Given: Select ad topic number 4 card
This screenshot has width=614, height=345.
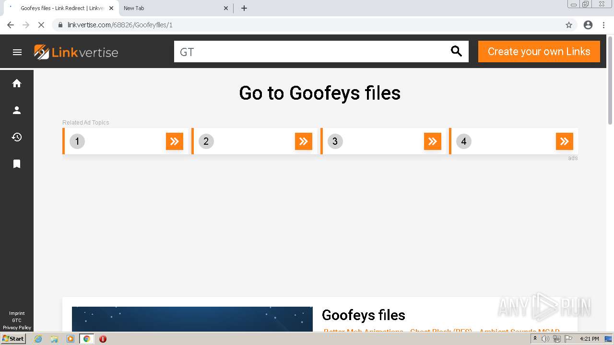Looking at the screenshot, I should coord(513,141).
